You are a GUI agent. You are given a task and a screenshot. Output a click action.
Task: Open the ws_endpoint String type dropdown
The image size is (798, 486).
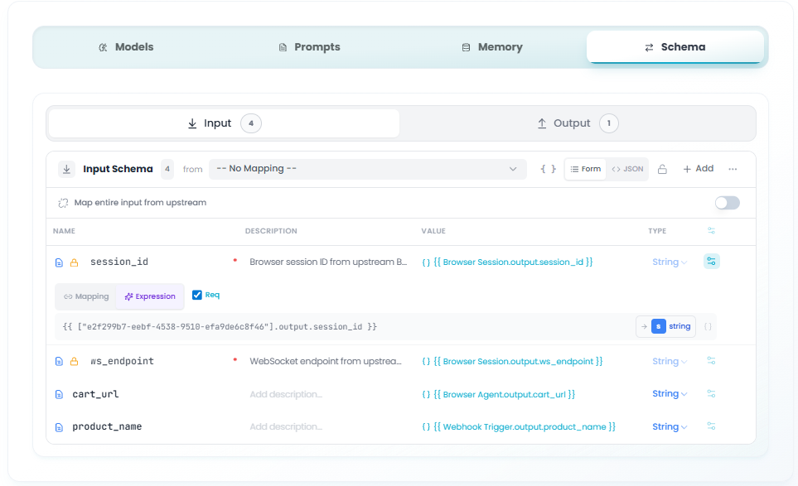pyautogui.click(x=670, y=361)
